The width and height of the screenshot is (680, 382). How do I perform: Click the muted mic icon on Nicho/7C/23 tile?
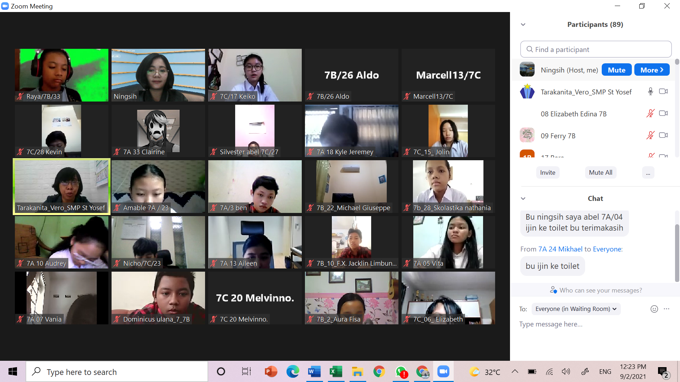117,263
